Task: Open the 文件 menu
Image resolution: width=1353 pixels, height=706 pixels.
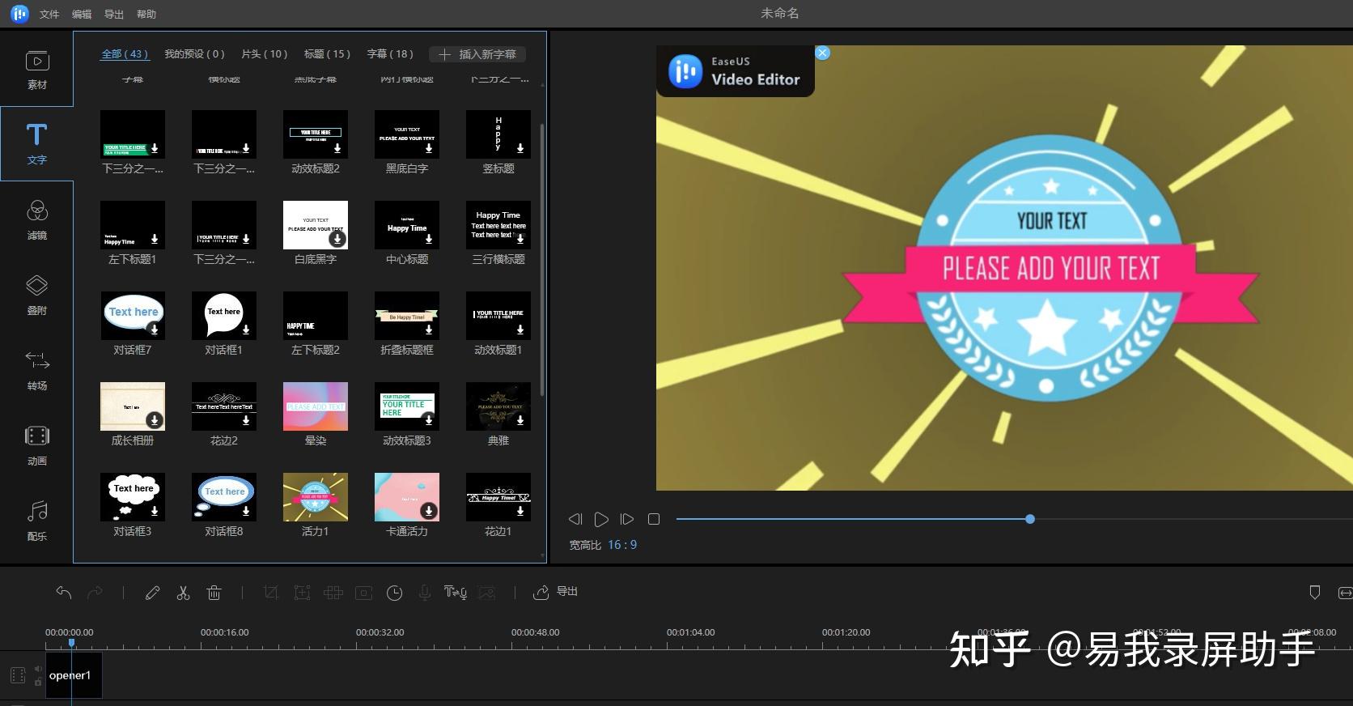Action: coord(49,15)
